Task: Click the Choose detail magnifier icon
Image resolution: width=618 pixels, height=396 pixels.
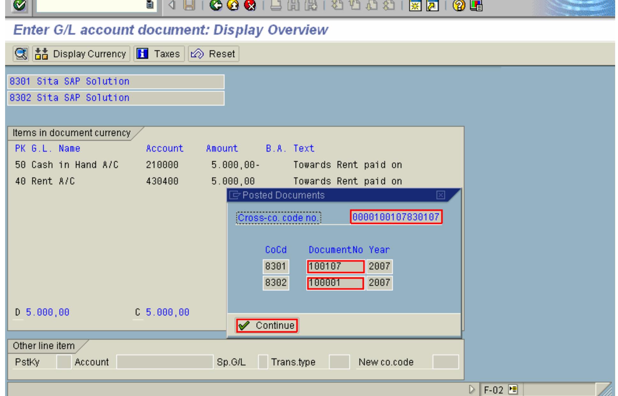Action: click(x=21, y=54)
